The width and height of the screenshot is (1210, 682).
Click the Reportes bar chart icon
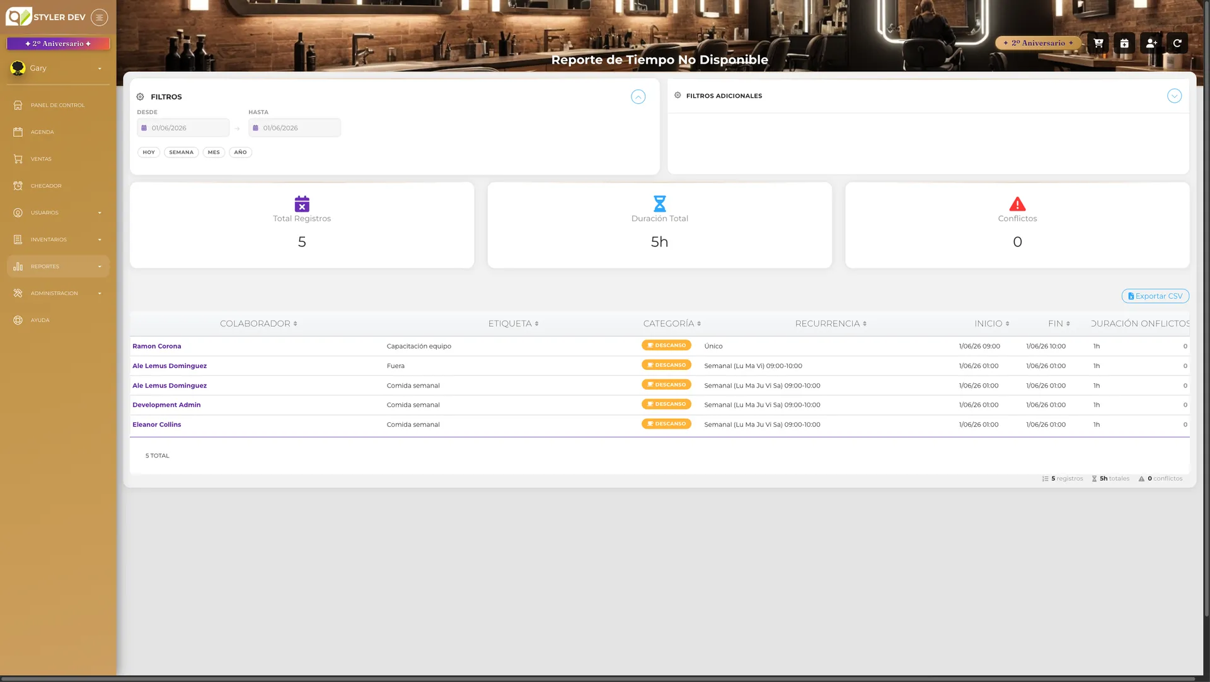[x=18, y=267]
